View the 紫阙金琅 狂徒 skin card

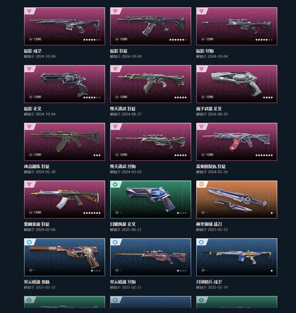coord(64,200)
